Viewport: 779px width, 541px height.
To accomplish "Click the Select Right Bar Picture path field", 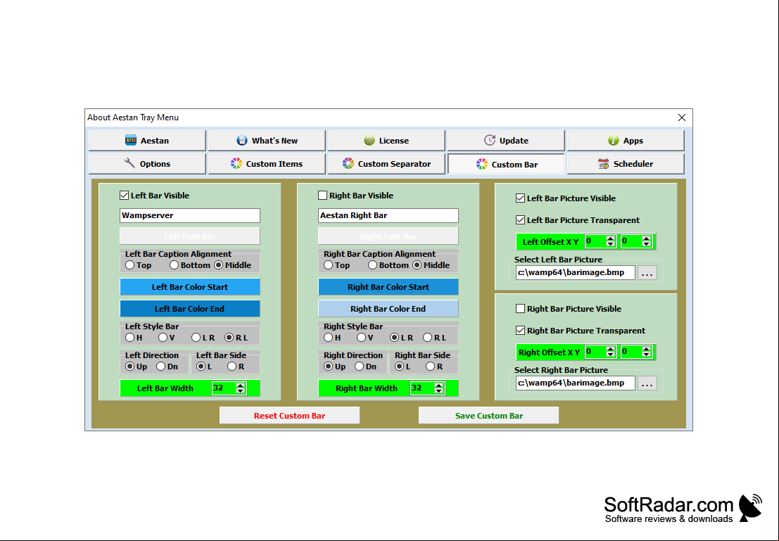I will [576, 383].
